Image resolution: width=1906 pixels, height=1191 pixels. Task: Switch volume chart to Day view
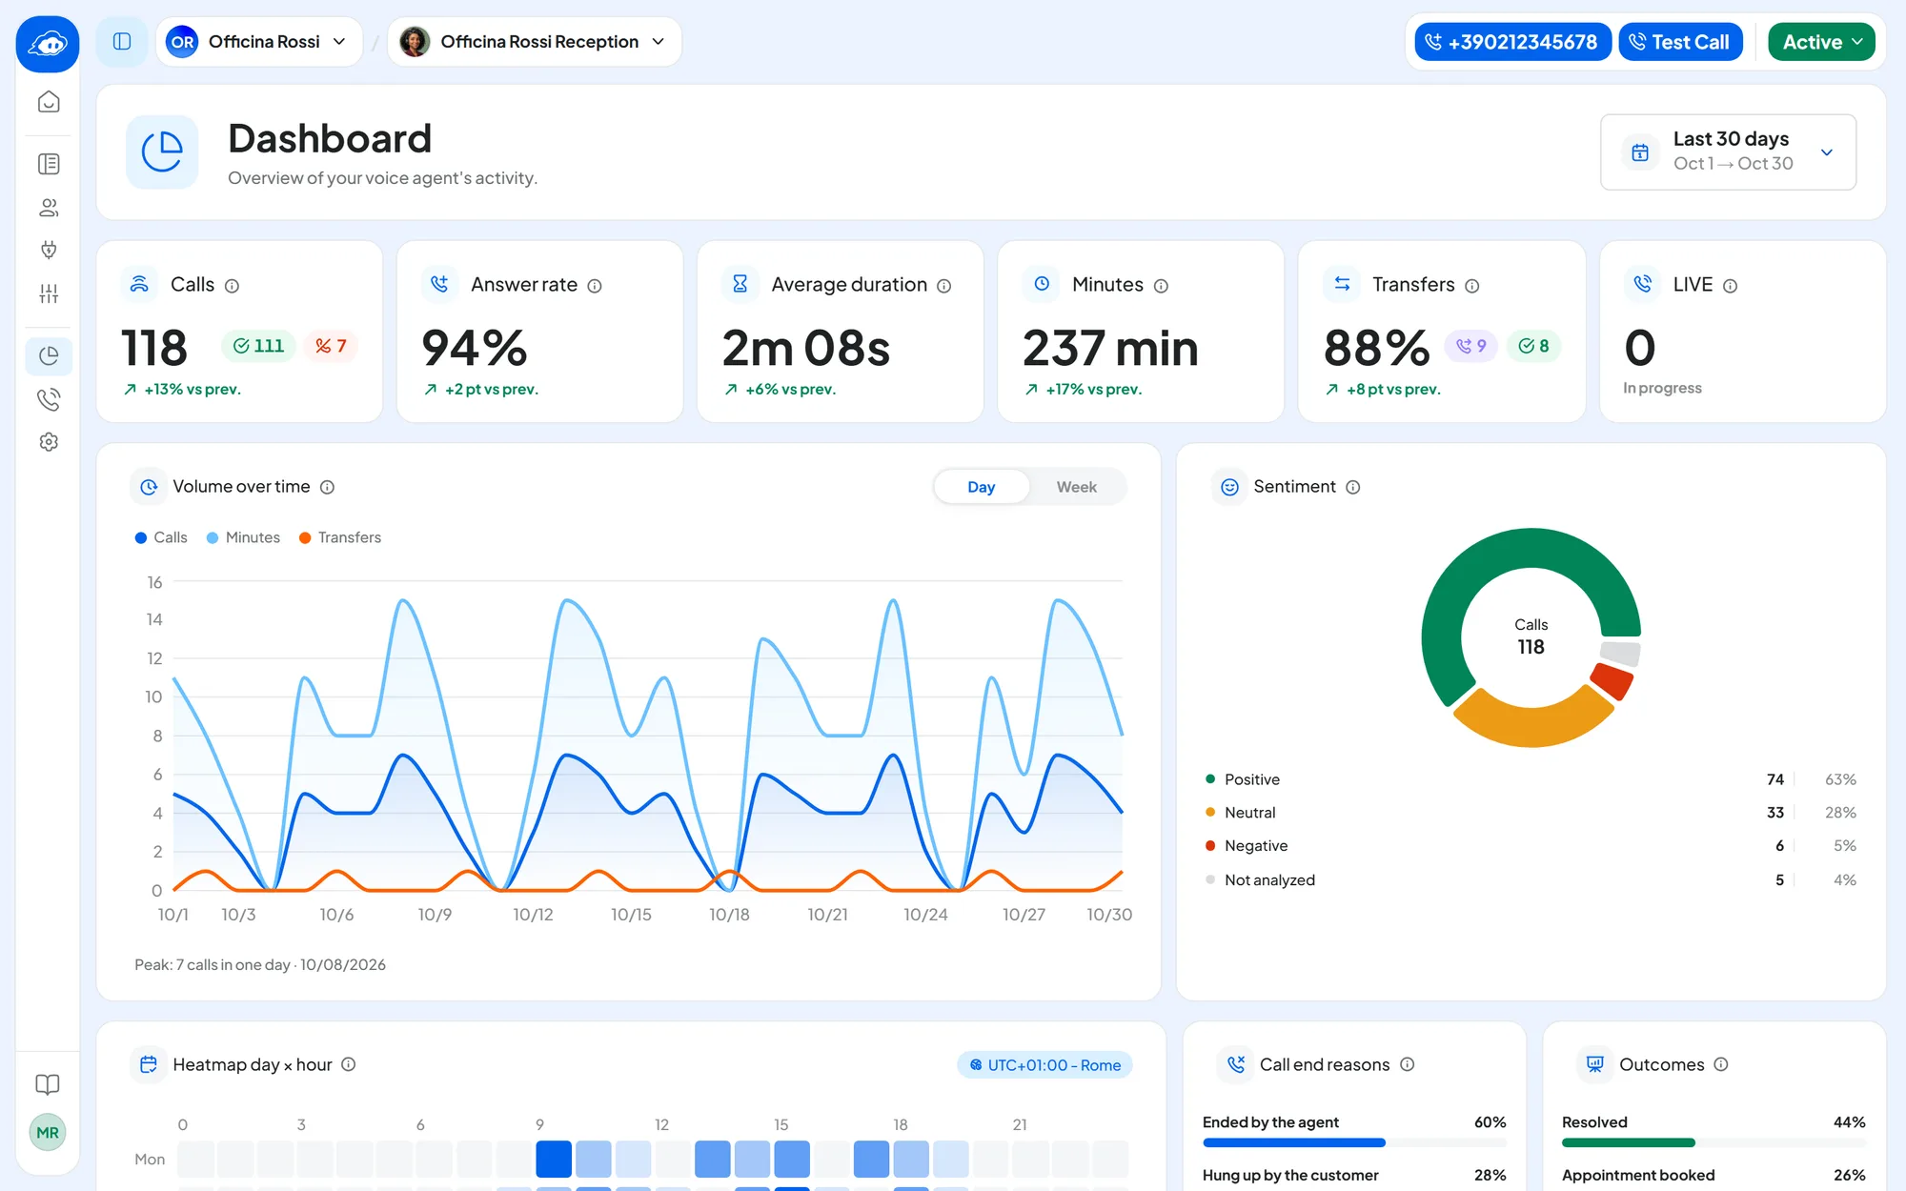982,487
